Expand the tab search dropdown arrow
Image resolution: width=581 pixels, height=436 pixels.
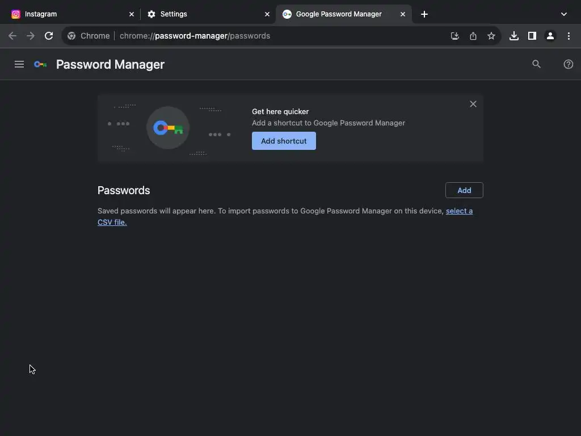pos(563,14)
